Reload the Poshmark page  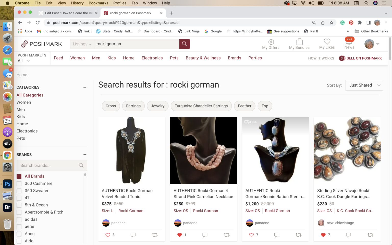[38, 23]
